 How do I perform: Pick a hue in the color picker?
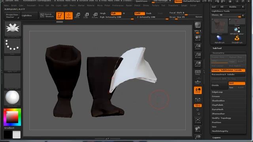click(12, 117)
